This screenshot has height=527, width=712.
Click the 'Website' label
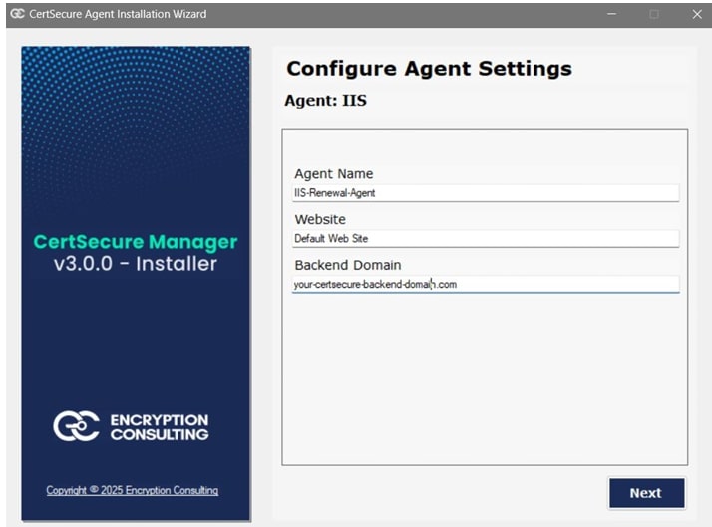(320, 219)
